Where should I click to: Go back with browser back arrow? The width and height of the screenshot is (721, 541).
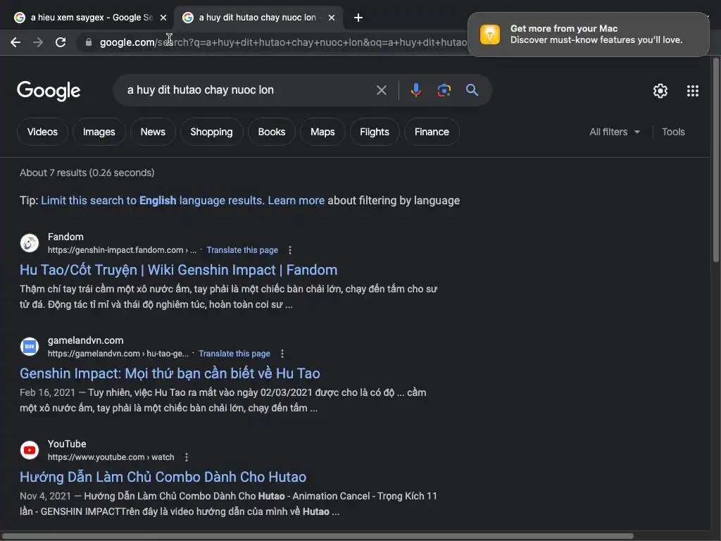coord(15,42)
